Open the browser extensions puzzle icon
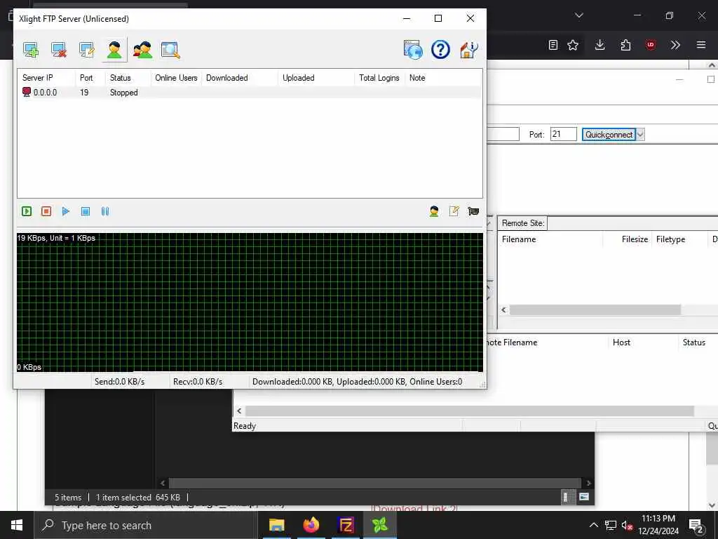Screen dimensions: 718x539 [x=625, y=45]
